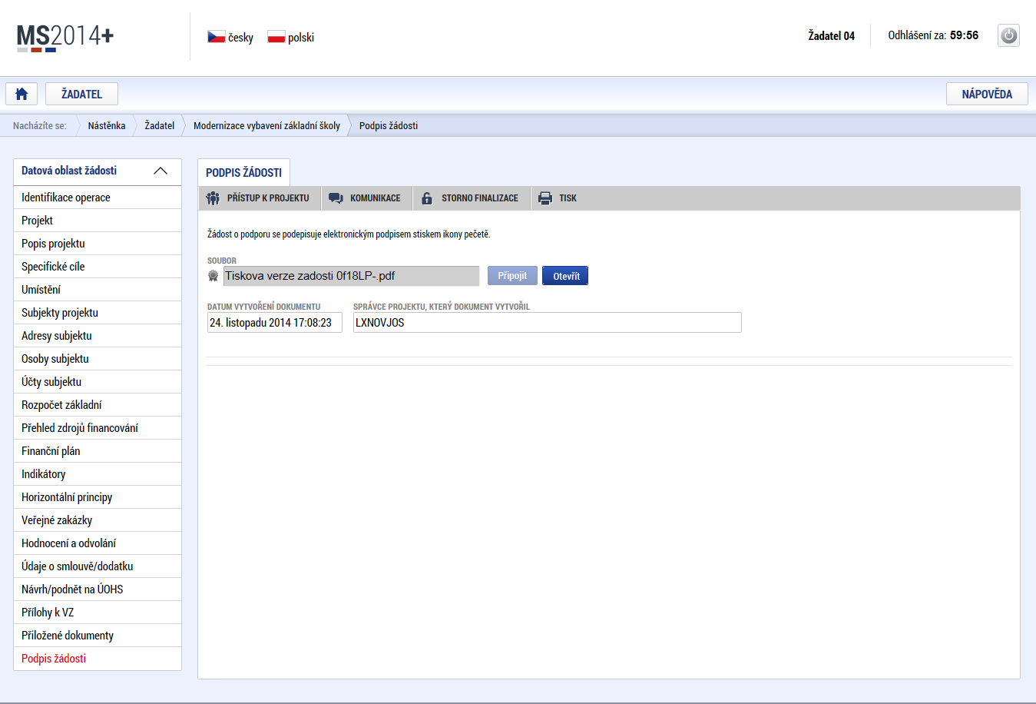Click the Odhlášení za timer text

[x=933, y=35]
